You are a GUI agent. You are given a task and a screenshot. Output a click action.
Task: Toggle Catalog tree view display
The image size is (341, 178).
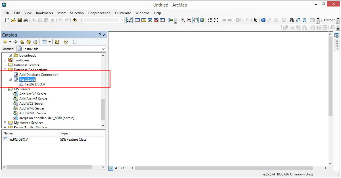(66, 42)
